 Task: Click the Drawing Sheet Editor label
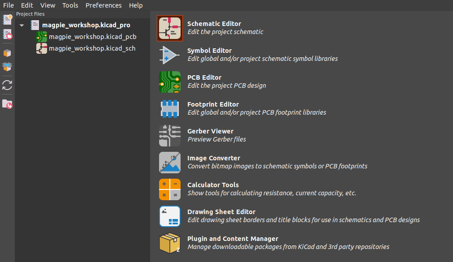pos(221,212)
